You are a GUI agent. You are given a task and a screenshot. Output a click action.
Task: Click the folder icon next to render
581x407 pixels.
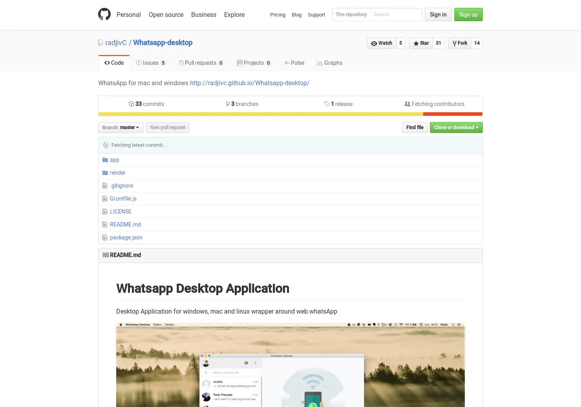point(105,173)
